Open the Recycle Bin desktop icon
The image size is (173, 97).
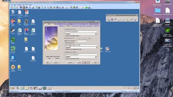[x=13, y=13]
